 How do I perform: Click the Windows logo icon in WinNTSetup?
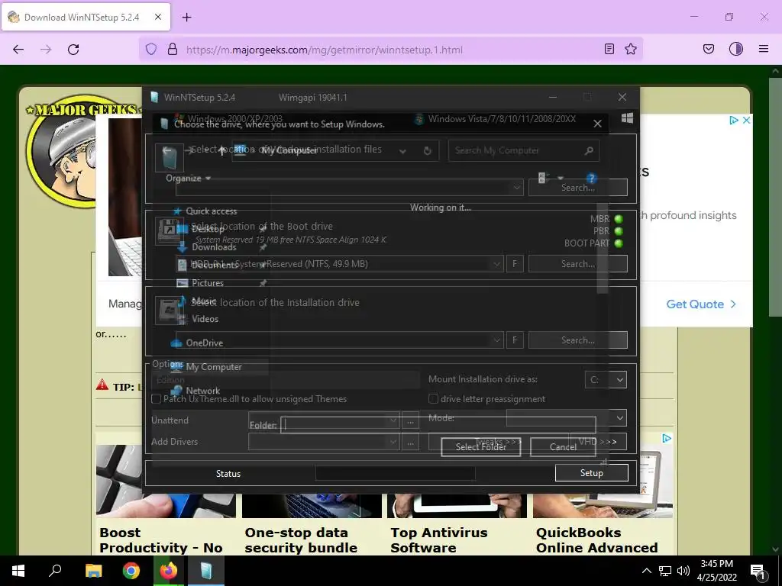(628, 118)
